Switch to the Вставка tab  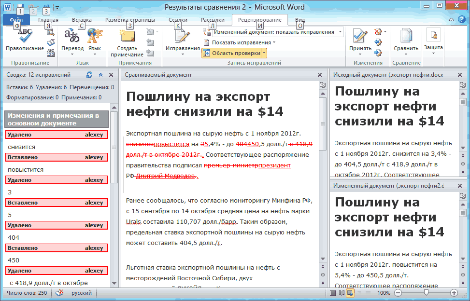tap(82, 20)
